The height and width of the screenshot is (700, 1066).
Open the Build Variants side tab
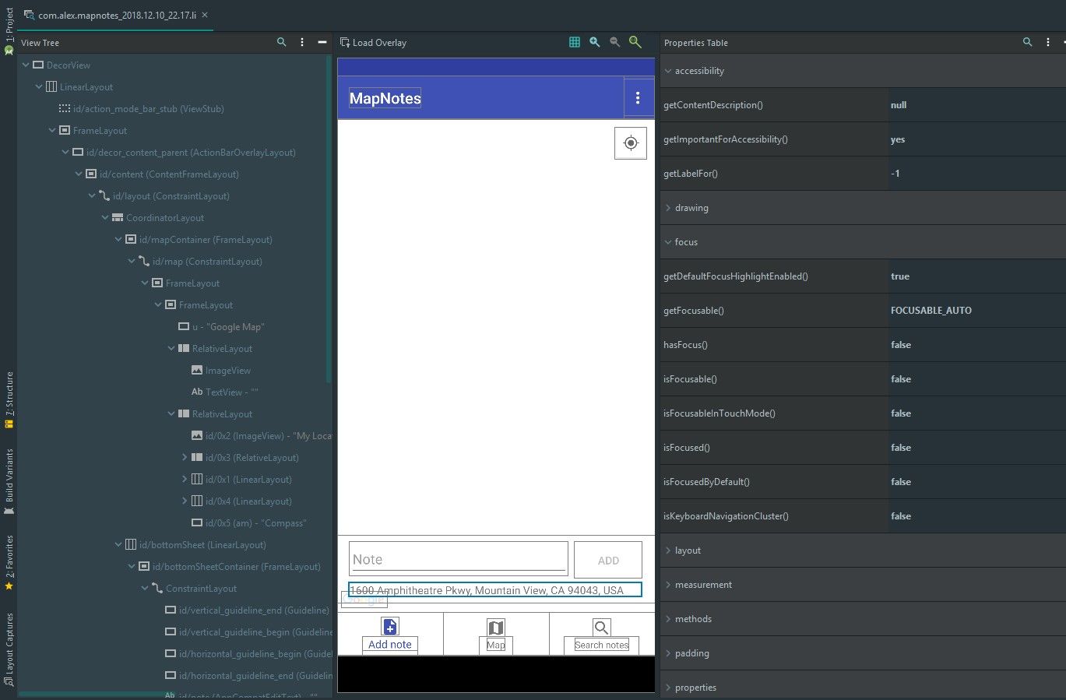[x=9, y=481]
